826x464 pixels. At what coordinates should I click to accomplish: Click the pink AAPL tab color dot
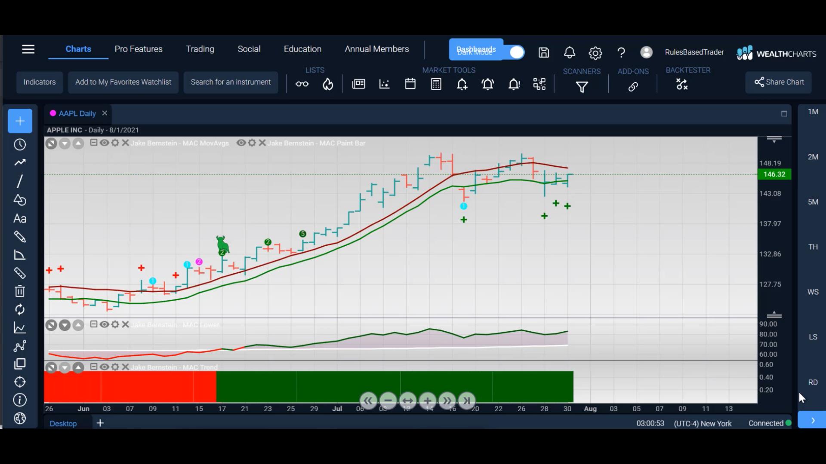tap(53, 113)
